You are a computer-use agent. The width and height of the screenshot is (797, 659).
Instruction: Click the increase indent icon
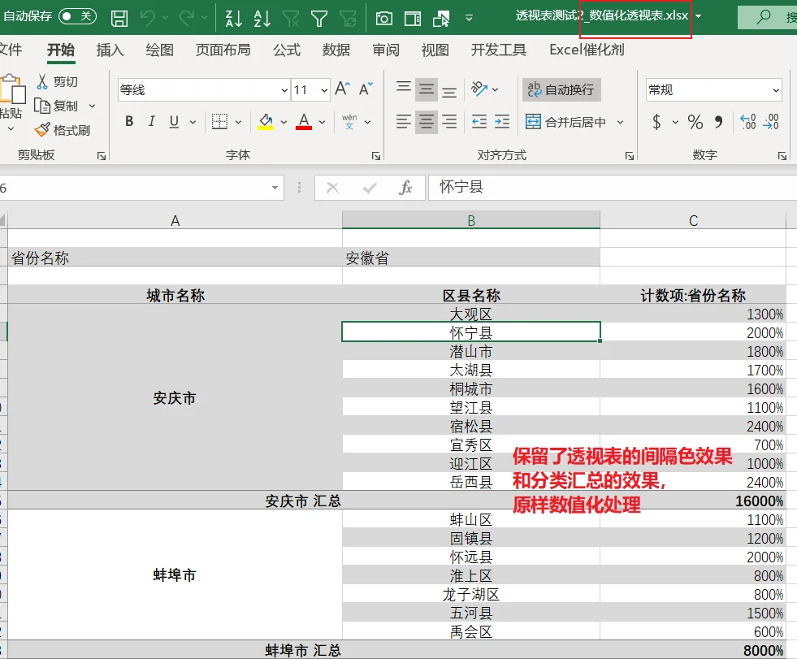[502, 122]
